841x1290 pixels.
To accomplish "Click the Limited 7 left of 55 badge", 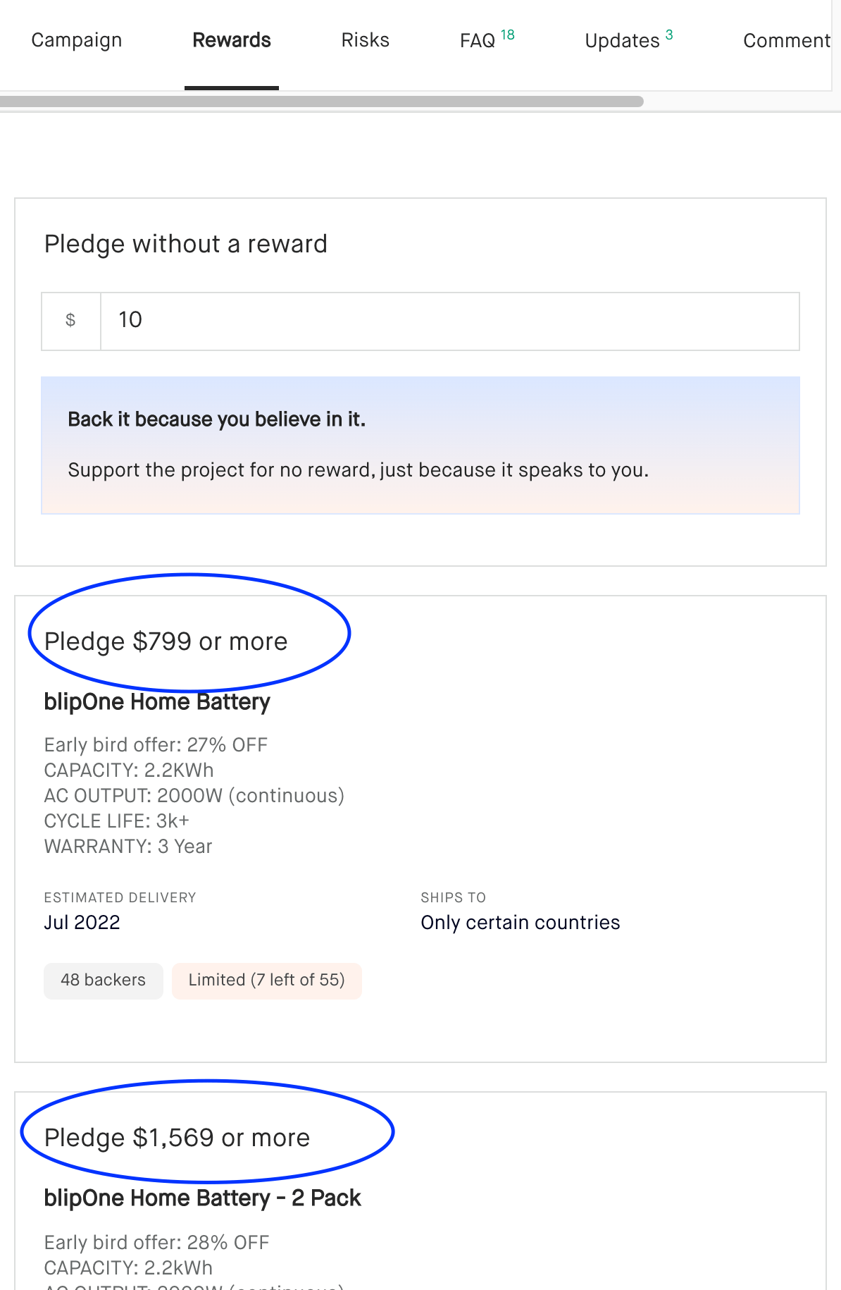I will (x=266, y=980).
